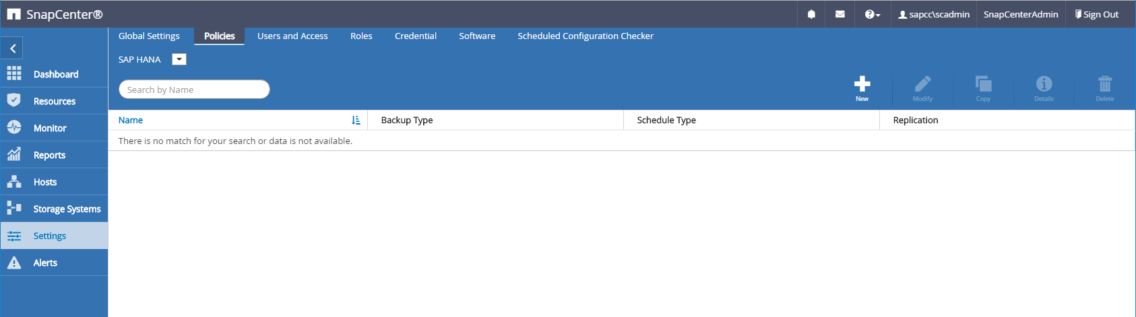Open Alerts from the sidebar
Viewport: 1136px width, 317px height.
(x=45, y=262)
